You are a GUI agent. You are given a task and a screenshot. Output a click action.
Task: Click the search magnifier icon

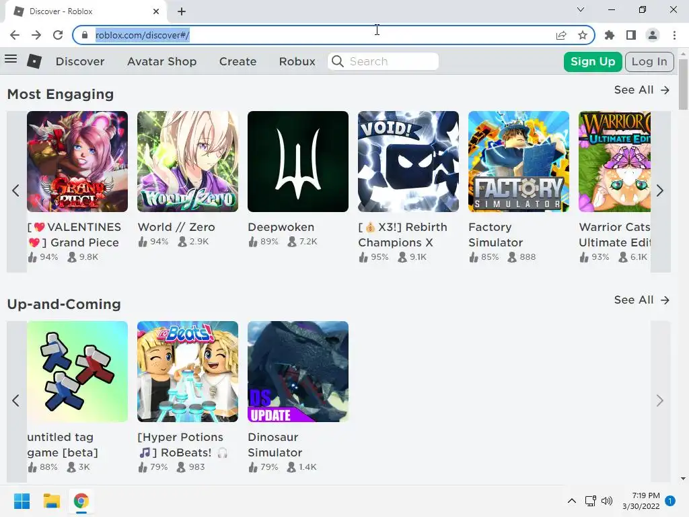(x=338, y=61)
